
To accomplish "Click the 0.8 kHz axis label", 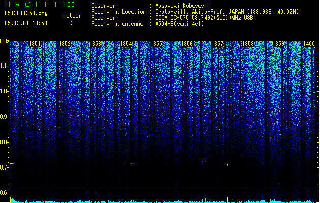I will coord(4,142).
